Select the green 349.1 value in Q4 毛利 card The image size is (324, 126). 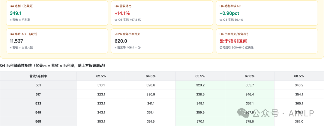pos(16,13)
